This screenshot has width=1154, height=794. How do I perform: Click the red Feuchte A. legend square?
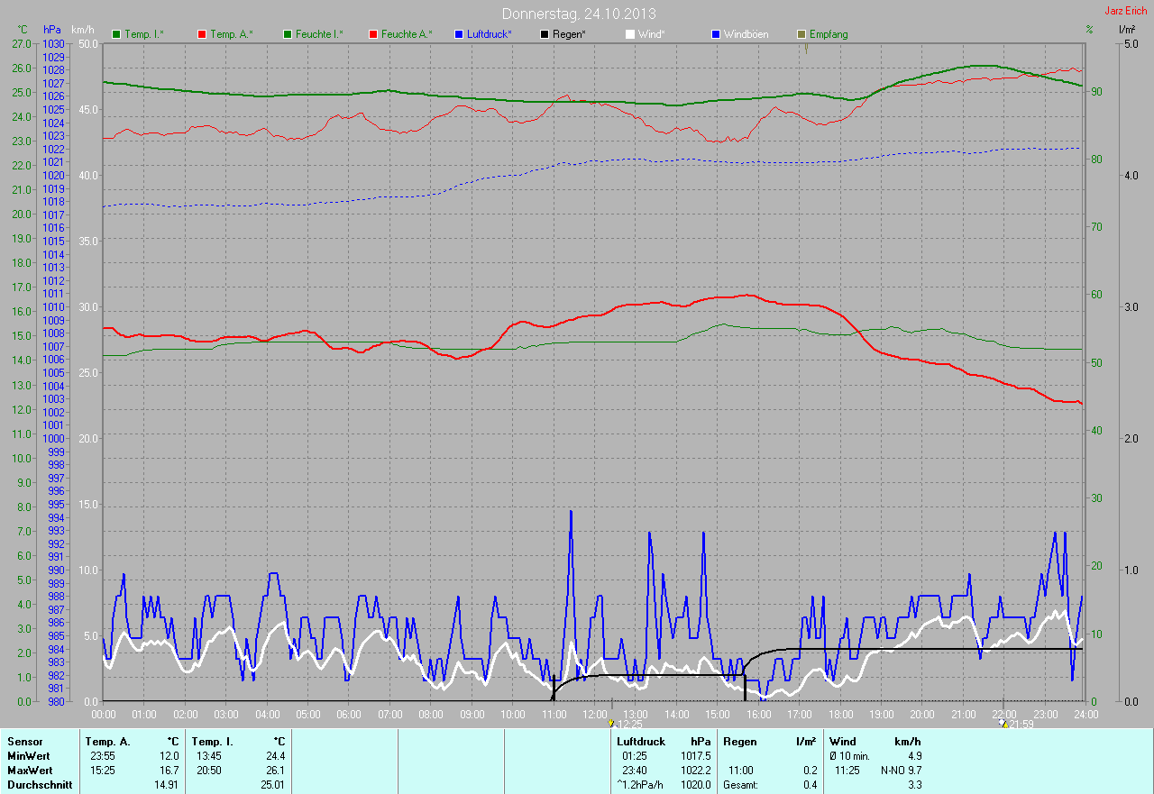click(373, 34)
